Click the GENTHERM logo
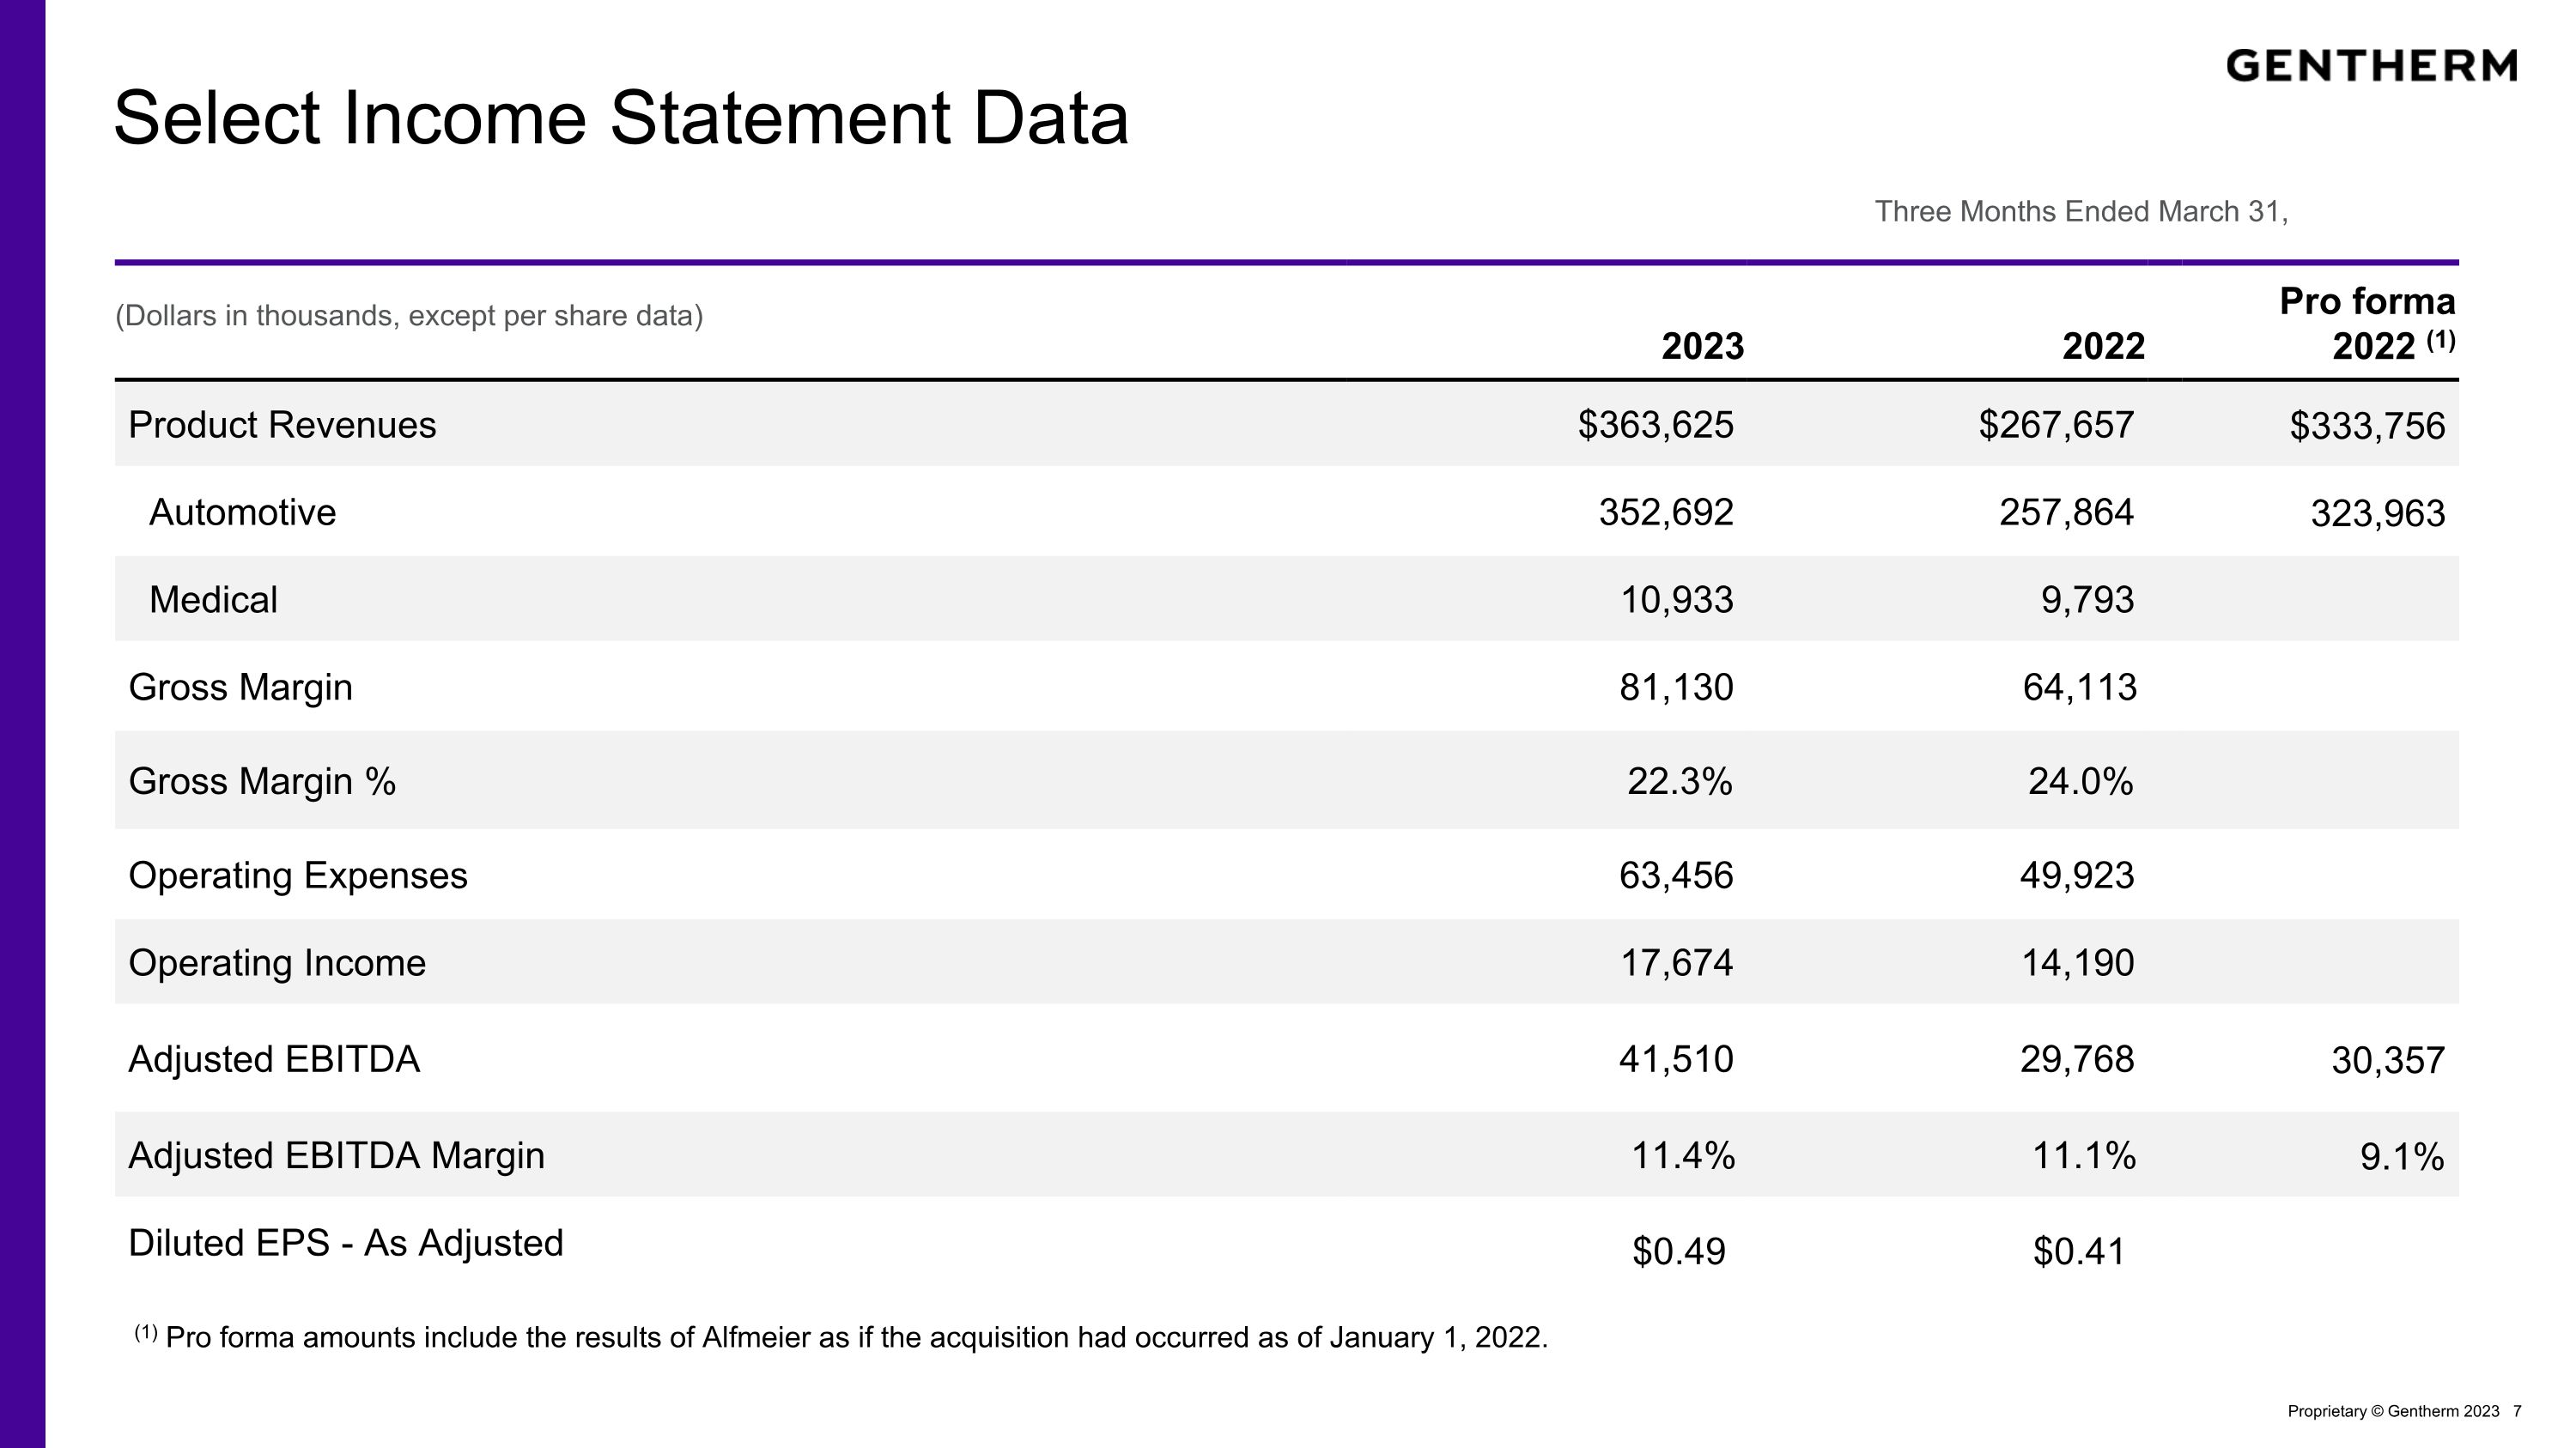2576x1448 pixels. click(x=2371, y=66)
